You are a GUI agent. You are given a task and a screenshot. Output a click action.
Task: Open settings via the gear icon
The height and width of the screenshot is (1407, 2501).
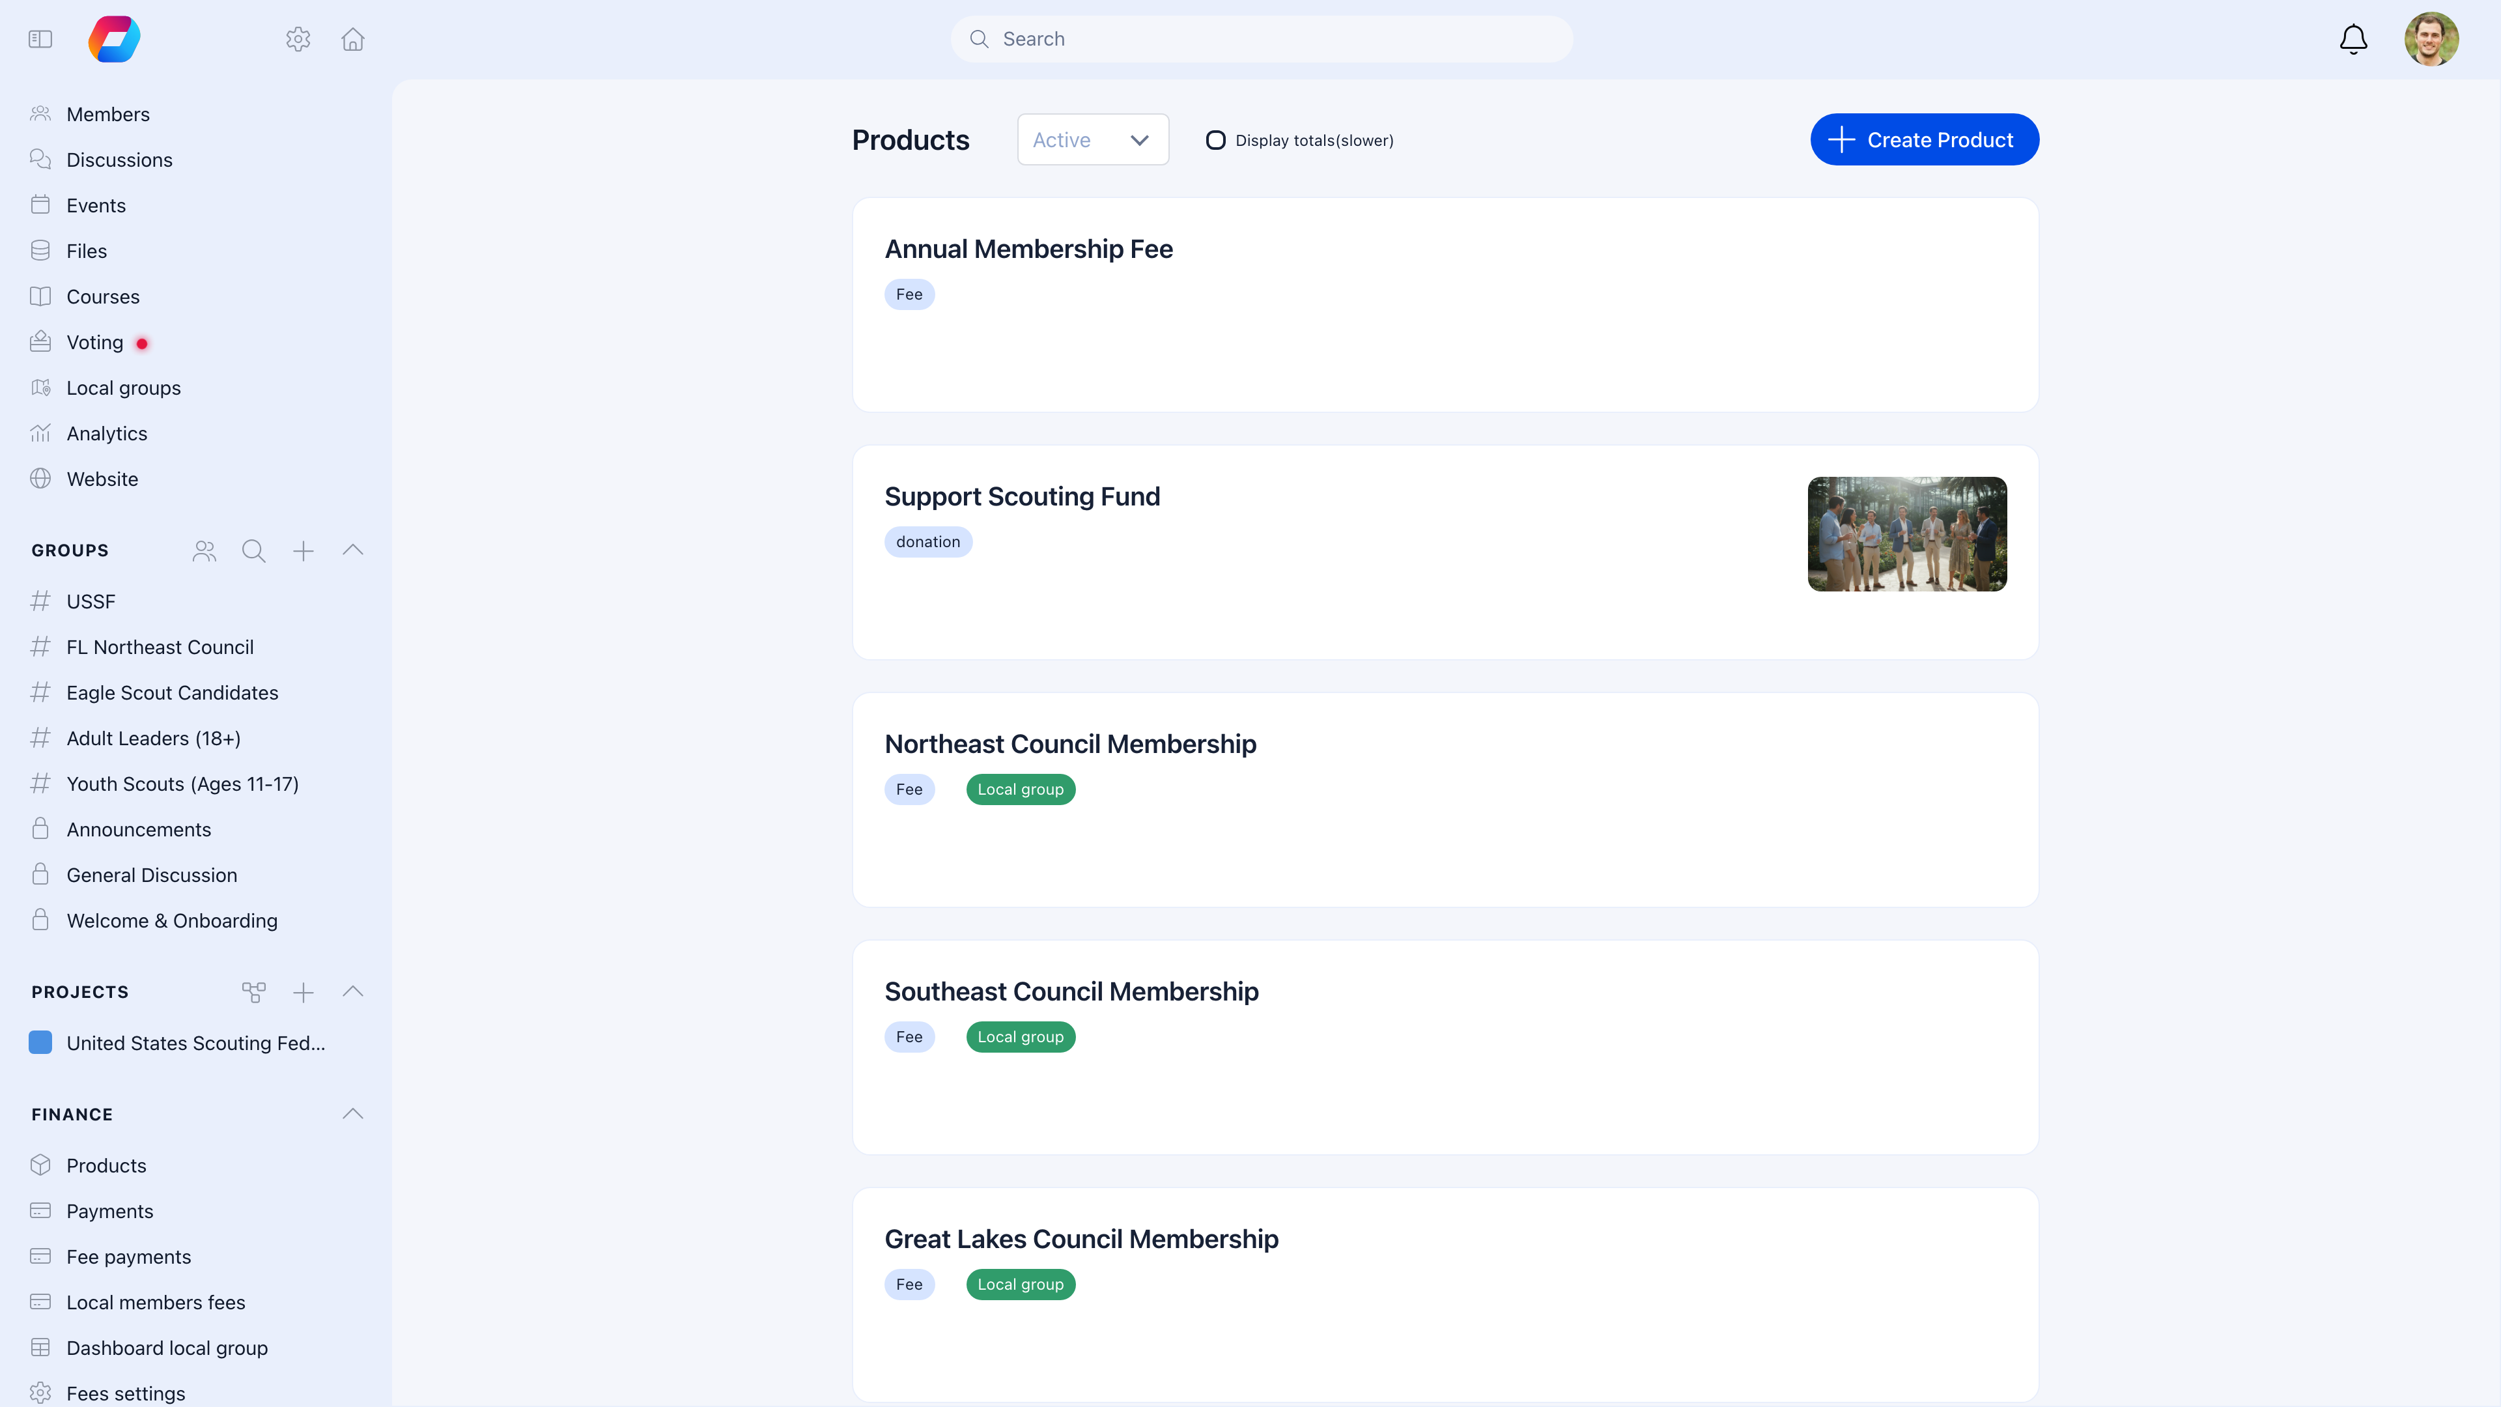[x=298, y=39]
